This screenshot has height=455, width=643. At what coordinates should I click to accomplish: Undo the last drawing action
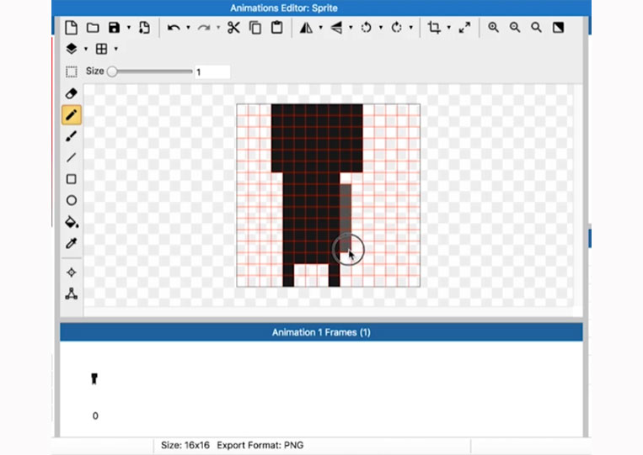coord(174,28)
